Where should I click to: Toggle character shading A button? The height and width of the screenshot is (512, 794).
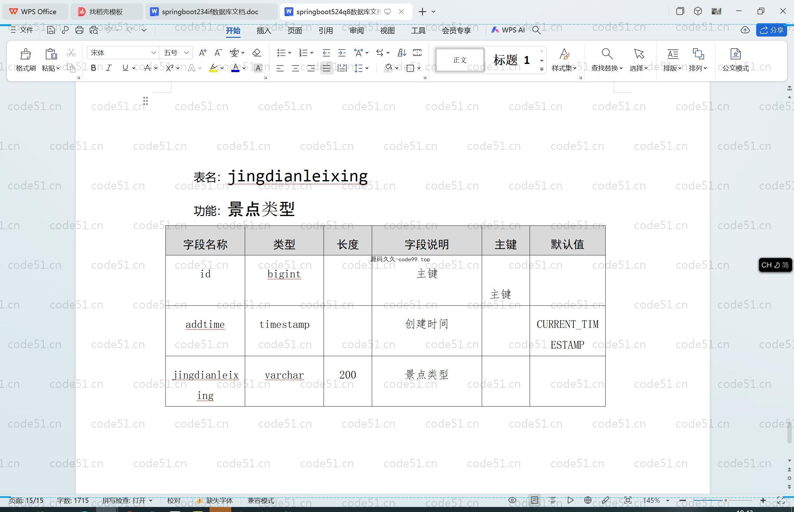[x=258, y=68]
